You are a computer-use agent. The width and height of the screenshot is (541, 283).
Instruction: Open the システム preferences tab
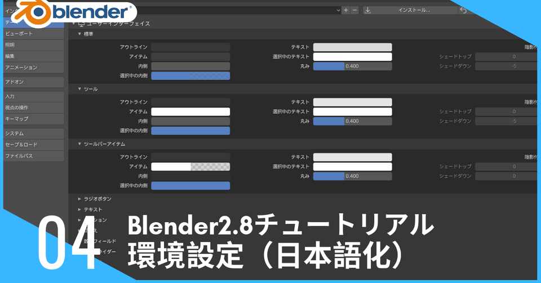tap(33, 133)
